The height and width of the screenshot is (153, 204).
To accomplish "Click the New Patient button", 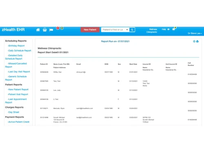I will click(x=90, y=30).
